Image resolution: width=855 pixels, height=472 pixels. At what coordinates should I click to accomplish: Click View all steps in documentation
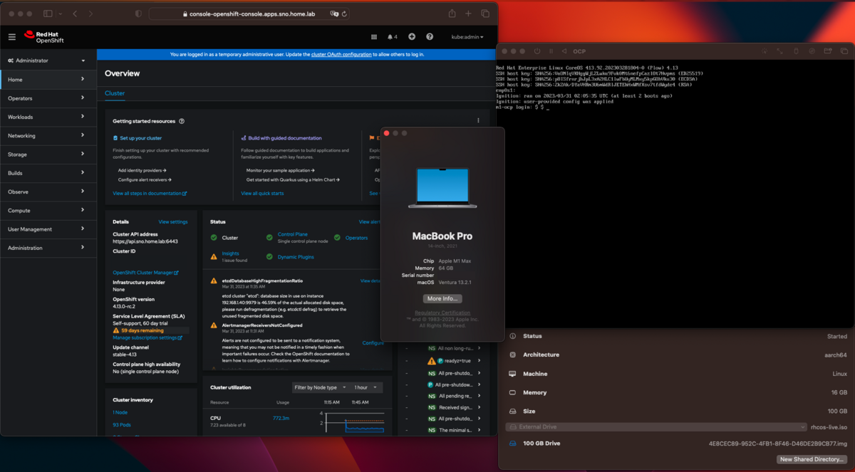(150, 194)
